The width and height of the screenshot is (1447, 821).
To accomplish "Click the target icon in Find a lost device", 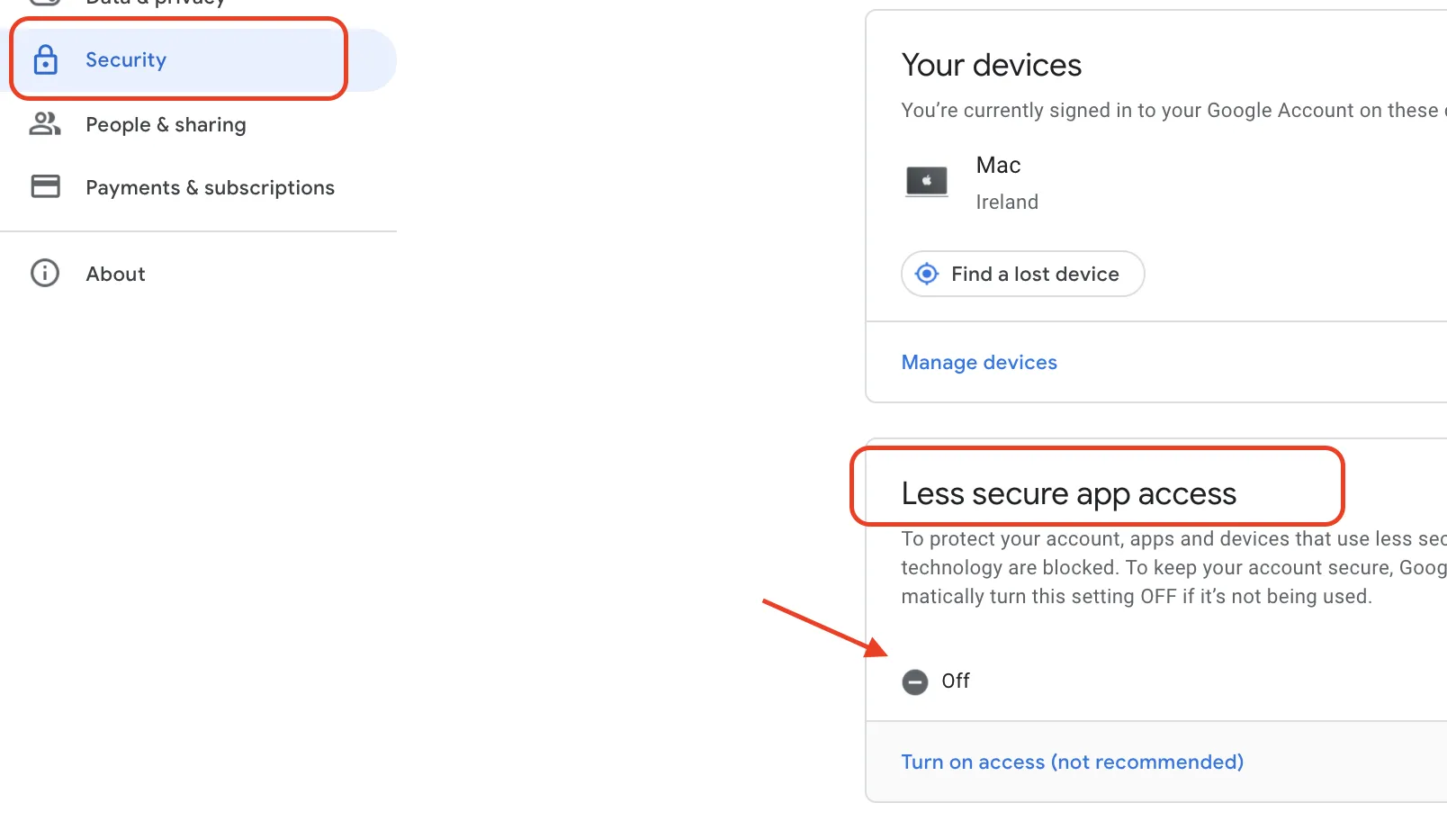I will (x=927, y=274).
